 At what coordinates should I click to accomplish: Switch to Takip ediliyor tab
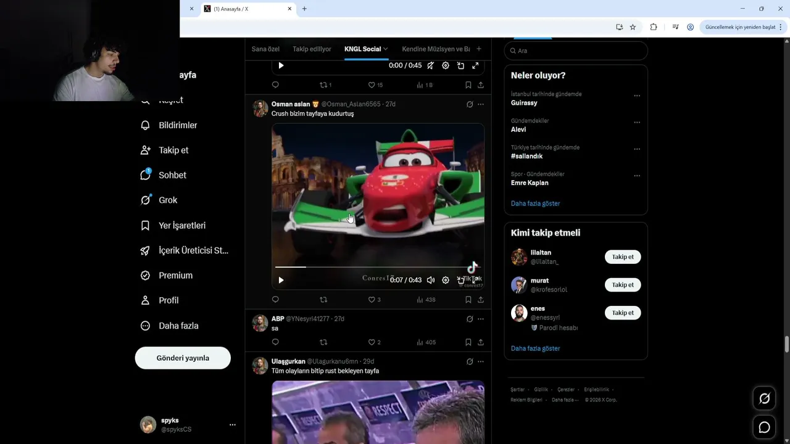[312, 49]
